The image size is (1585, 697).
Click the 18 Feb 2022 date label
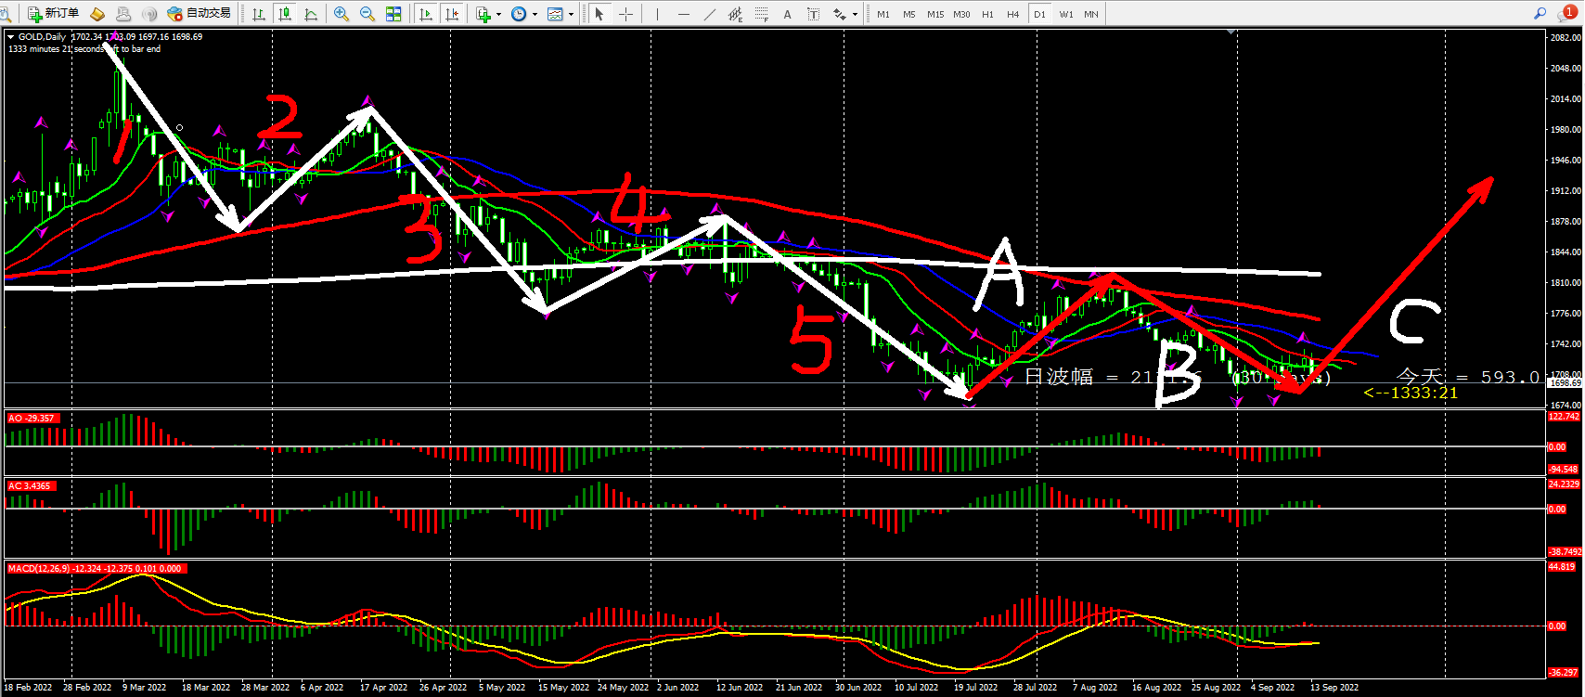click(28, 688)
